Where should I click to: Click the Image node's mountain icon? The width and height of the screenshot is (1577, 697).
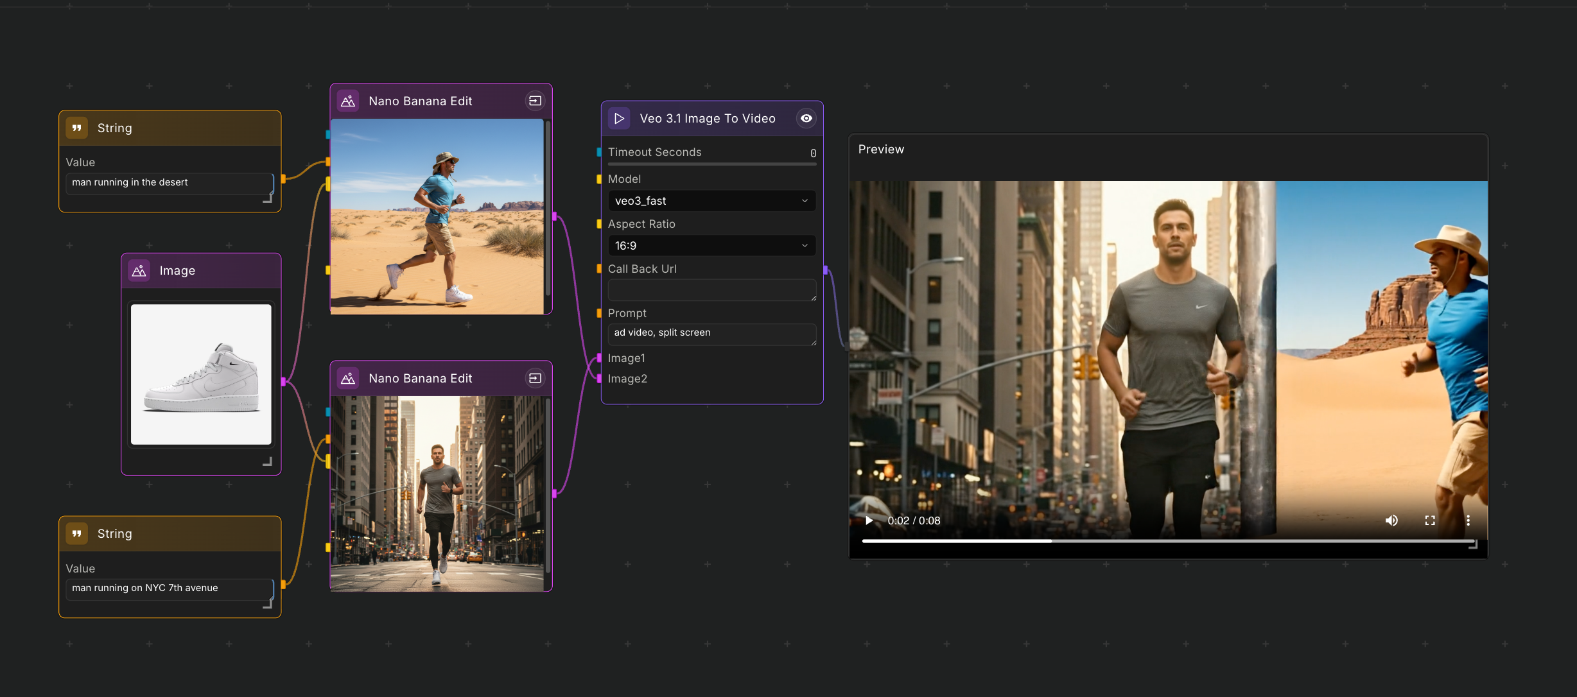(139, 271)
